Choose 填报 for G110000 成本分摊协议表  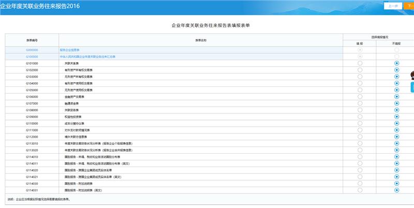tap(360, 124)
